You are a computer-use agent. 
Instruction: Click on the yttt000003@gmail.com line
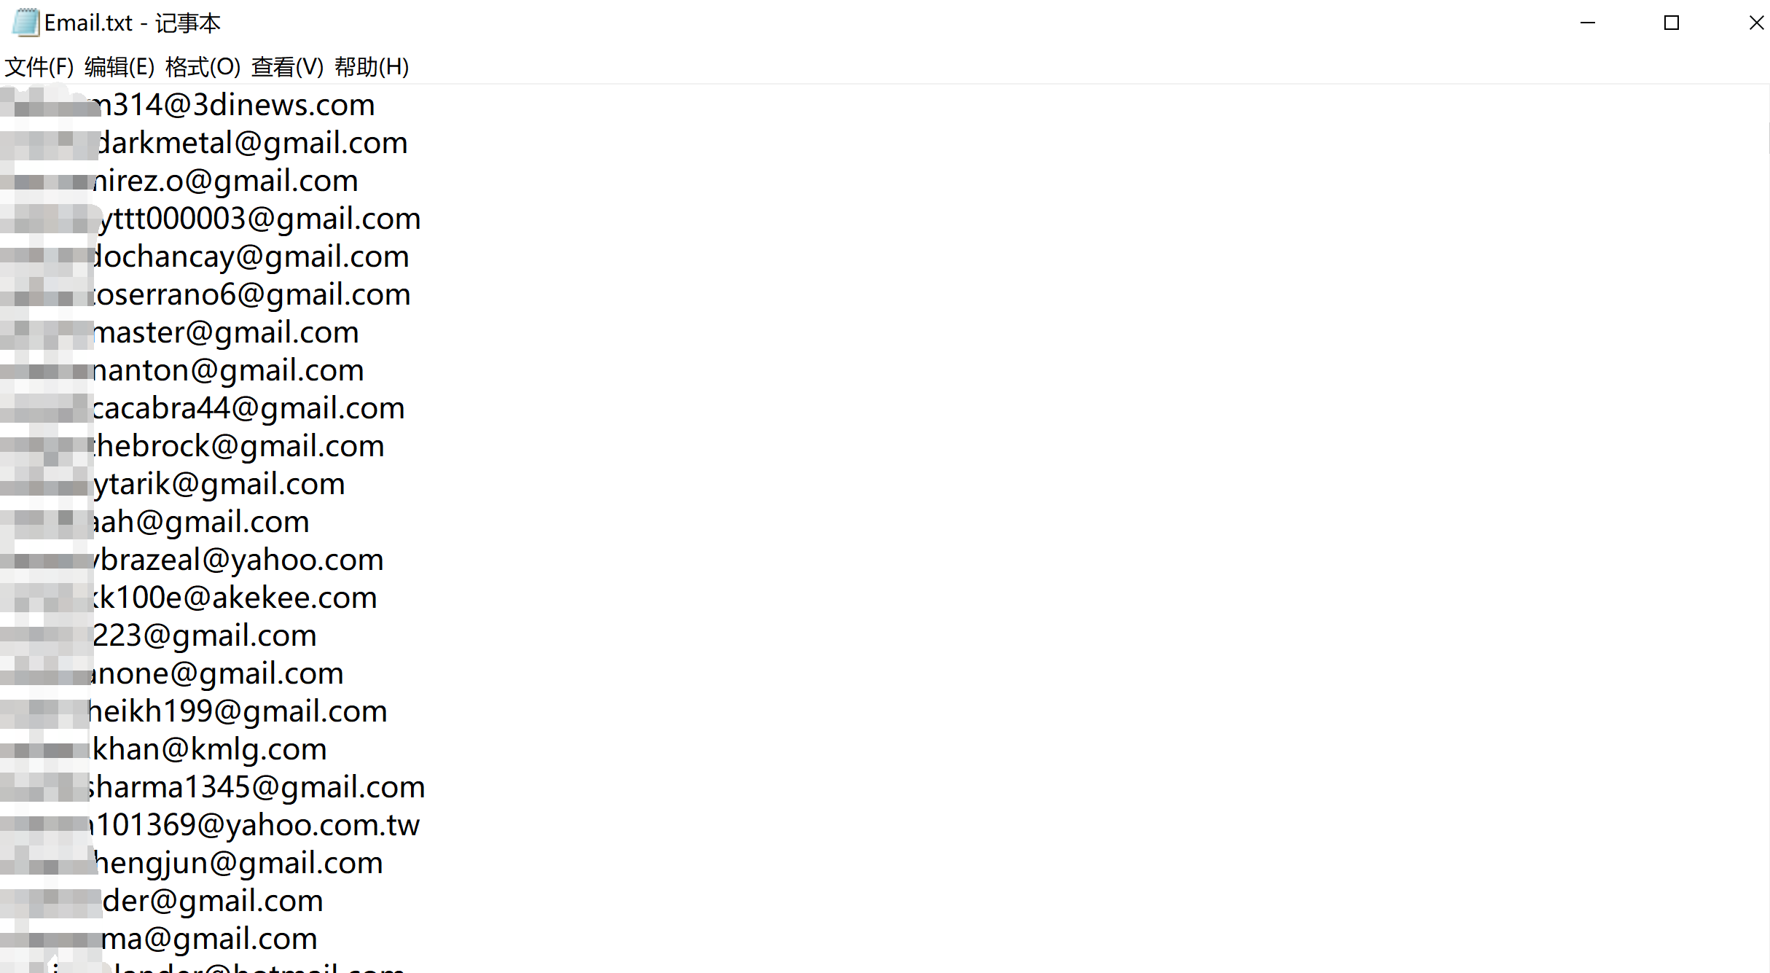pos(259,219)
